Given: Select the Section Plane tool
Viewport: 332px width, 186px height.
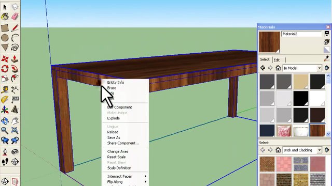Looking at the screenshot, I should 15,162.
